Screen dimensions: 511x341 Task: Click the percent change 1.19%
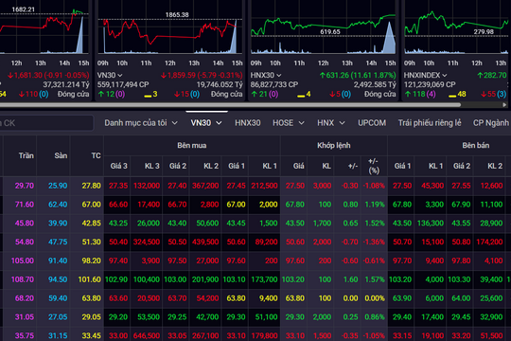coord(375,205)
